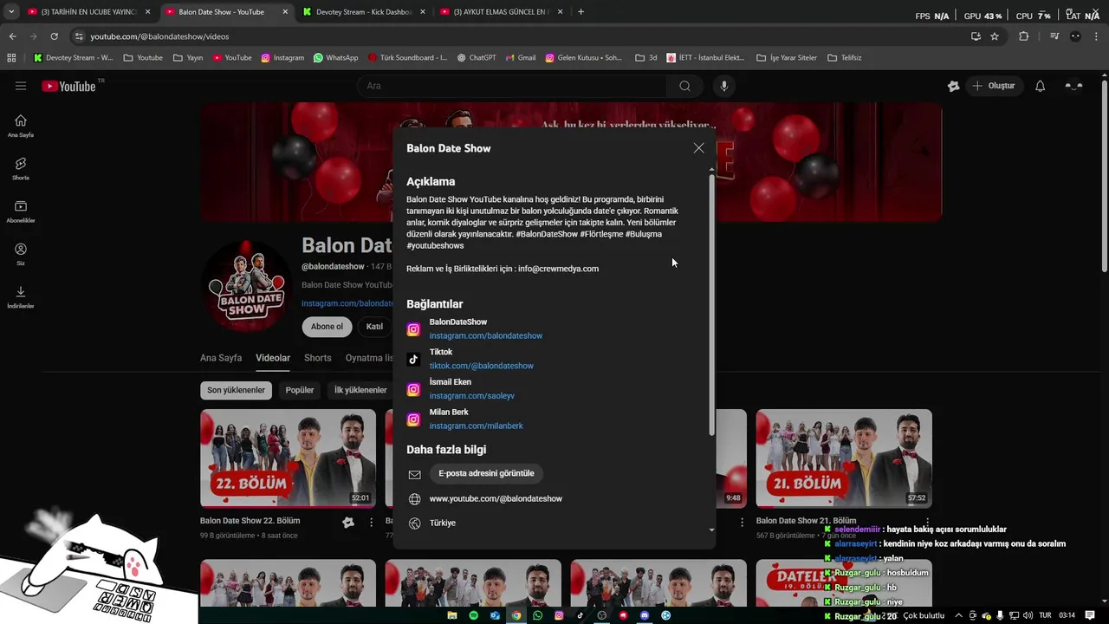
Task: Open the 3d bookmarks folder
Action: click(x=645, y=58)
